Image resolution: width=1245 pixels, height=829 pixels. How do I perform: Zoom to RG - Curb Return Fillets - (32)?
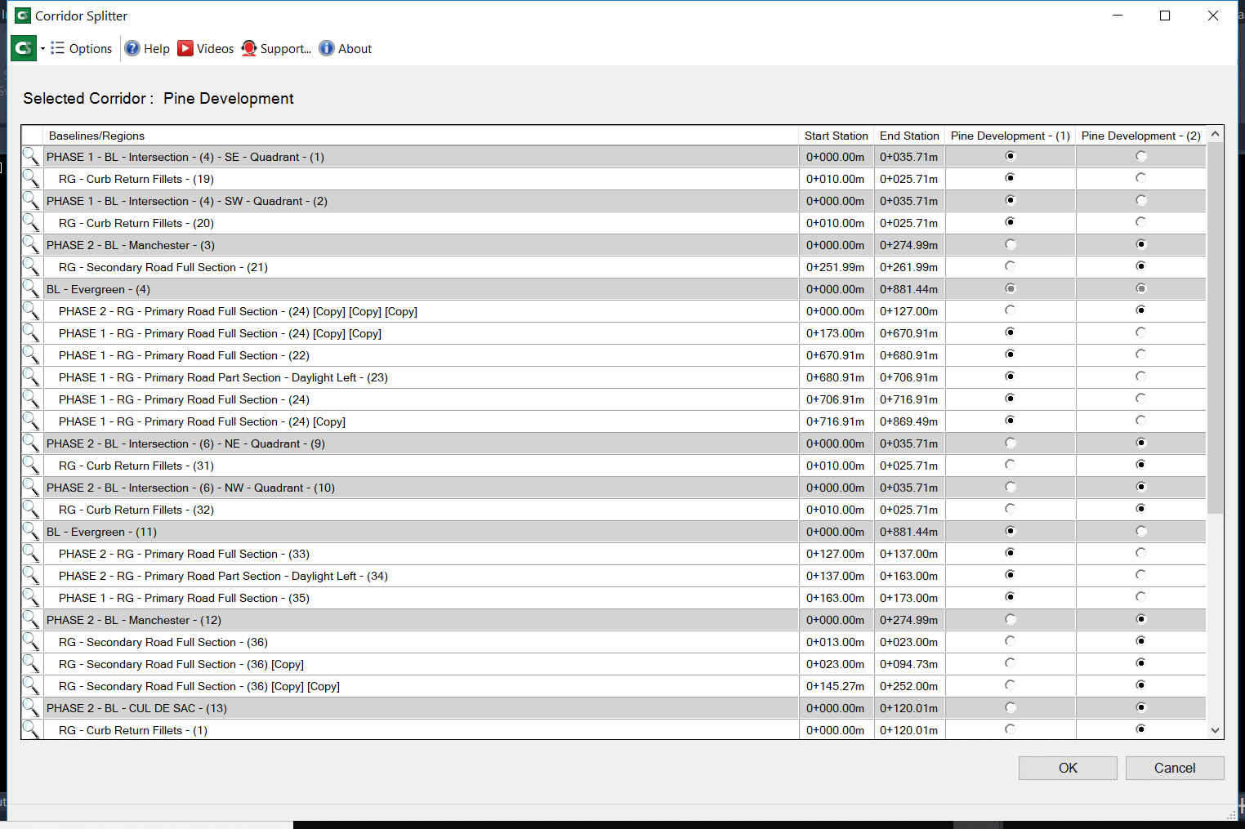[31, 509]
